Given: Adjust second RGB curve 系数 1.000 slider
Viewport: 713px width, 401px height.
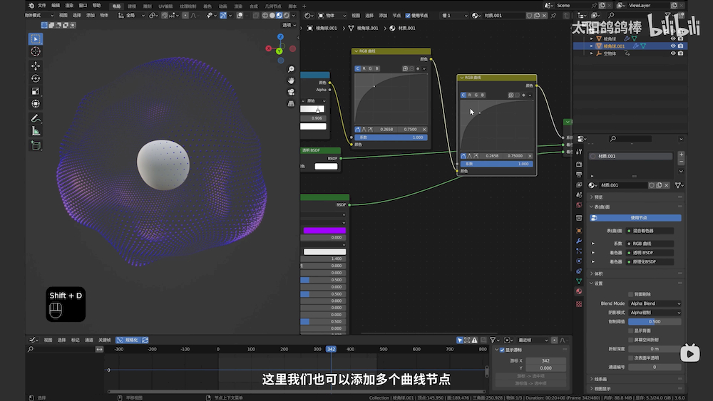Looking at the screenshot, I should coord(496,164).
